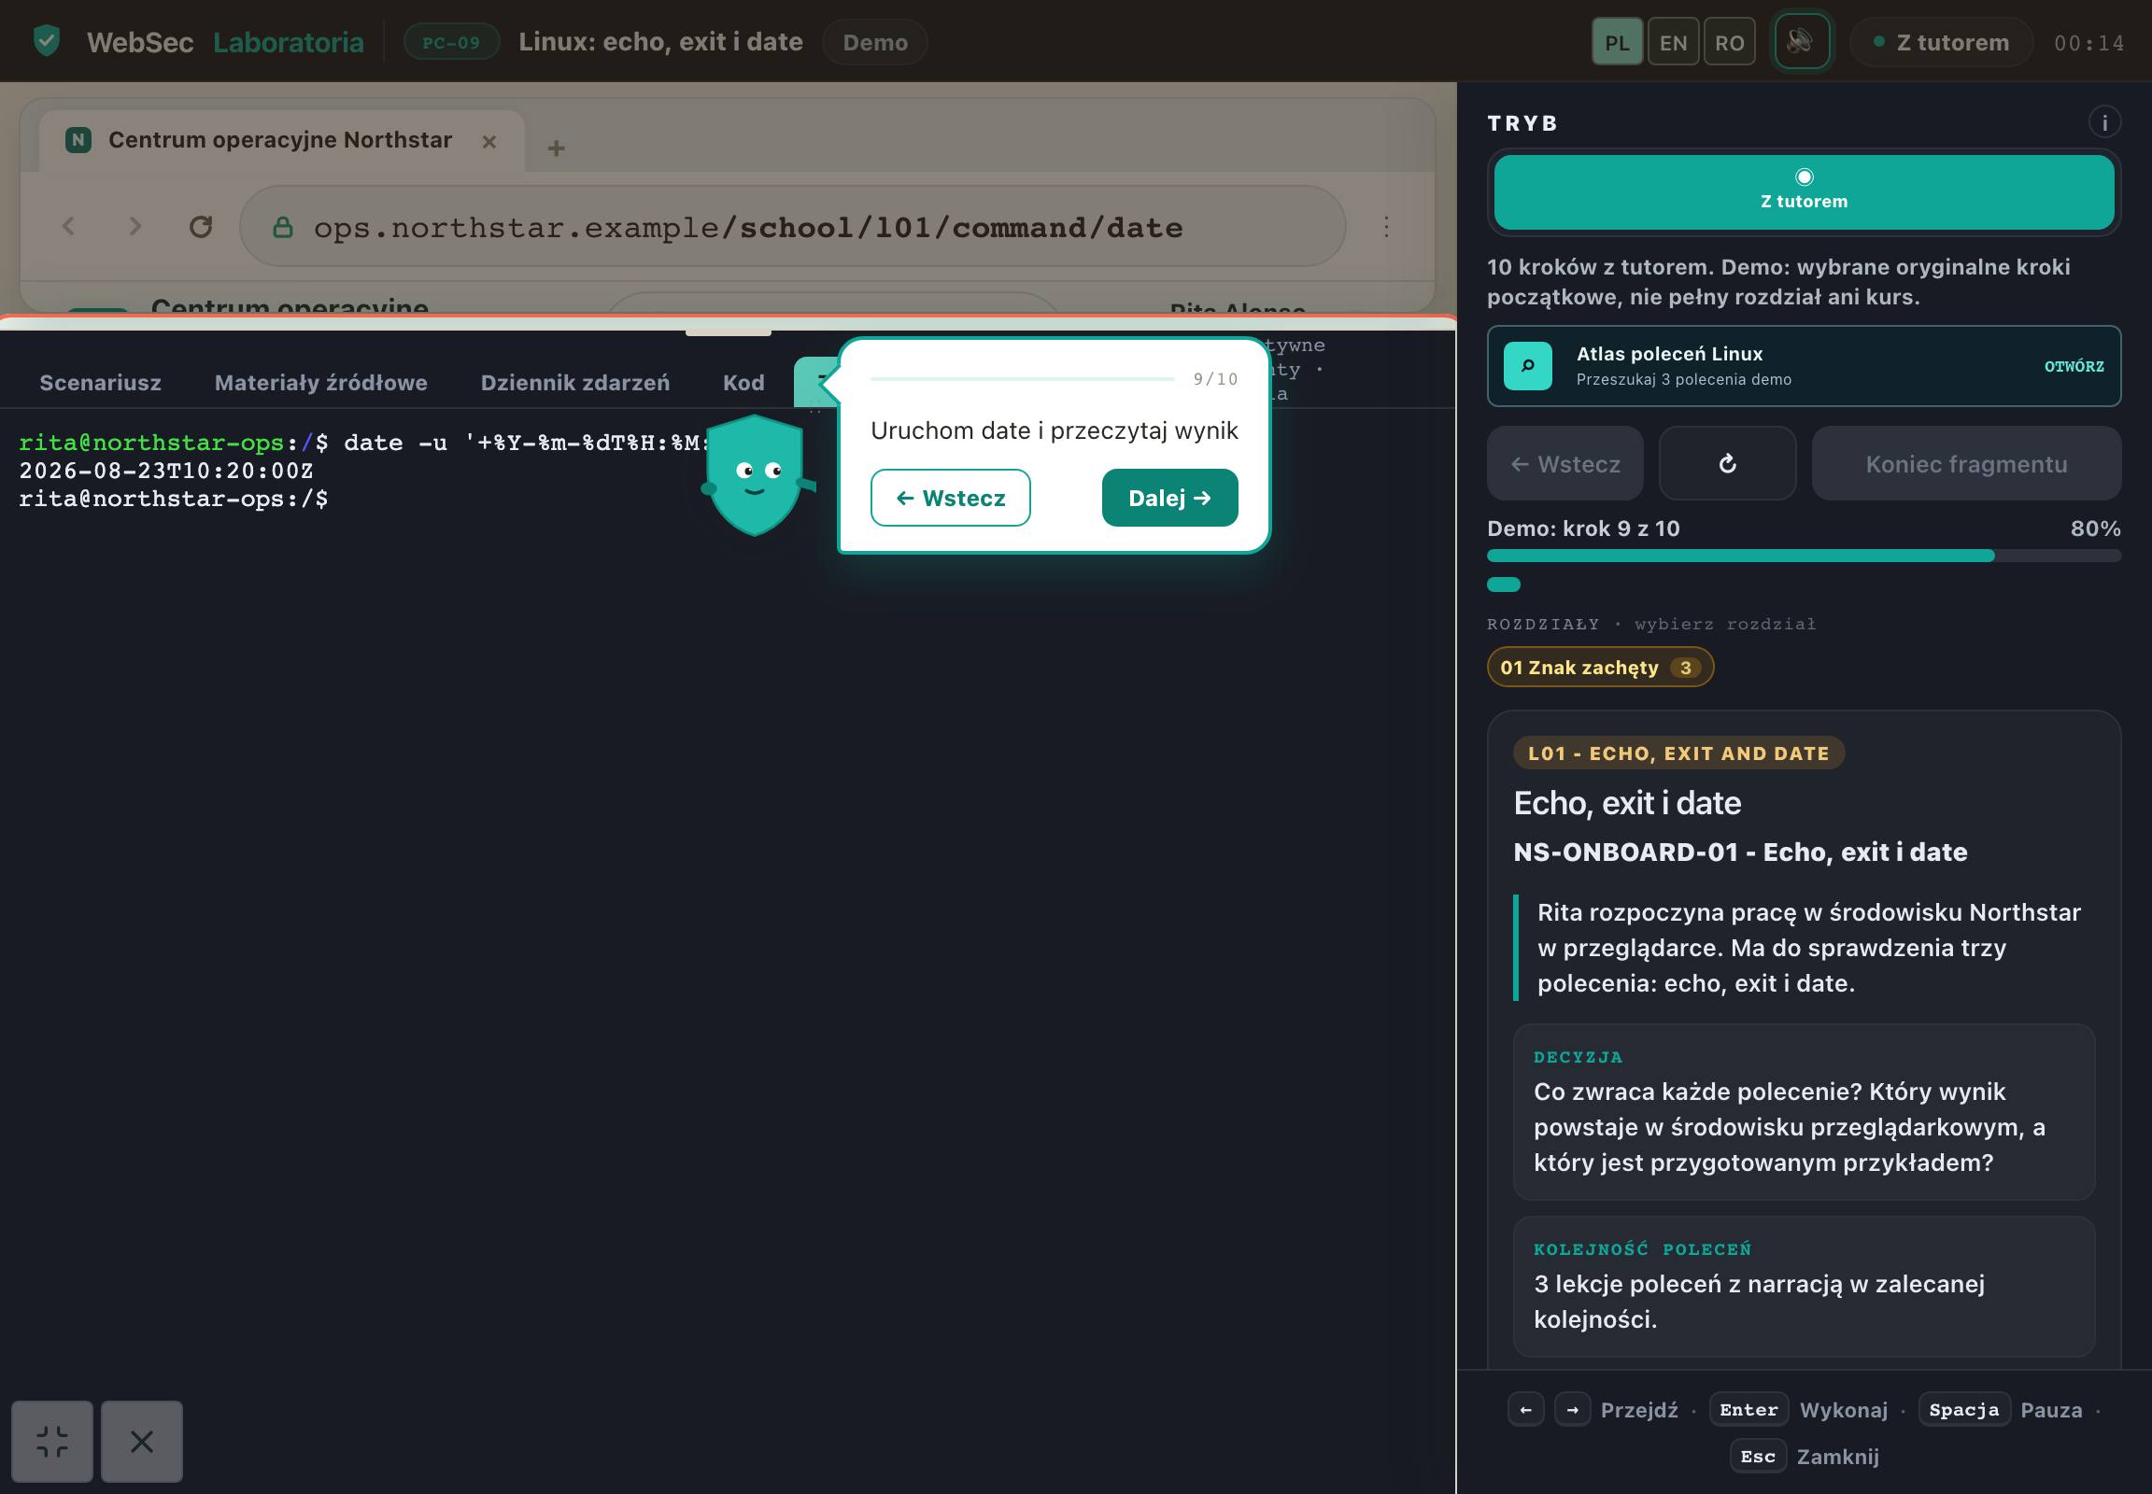
Task: Restart step with the circular reload button
Action: click(1726, 463)
